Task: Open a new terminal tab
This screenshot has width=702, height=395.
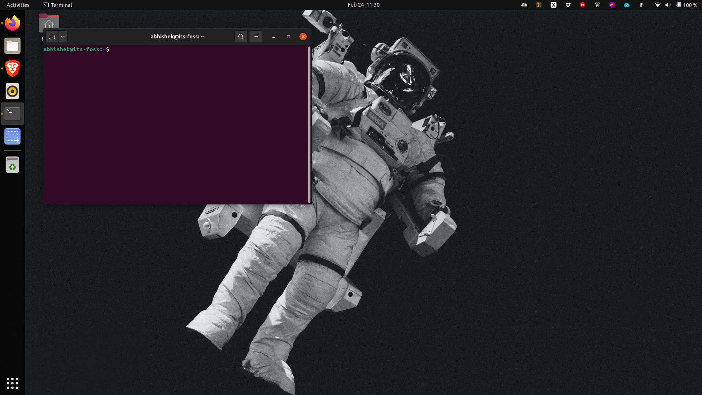Action: coord(52,37)
